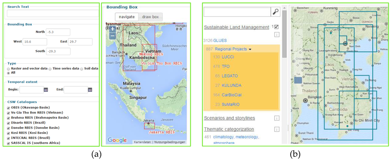Uncheck the OBIS (Okavango Basin) catalogue
This screenshot has width=391, height=161.
(8, 108)
